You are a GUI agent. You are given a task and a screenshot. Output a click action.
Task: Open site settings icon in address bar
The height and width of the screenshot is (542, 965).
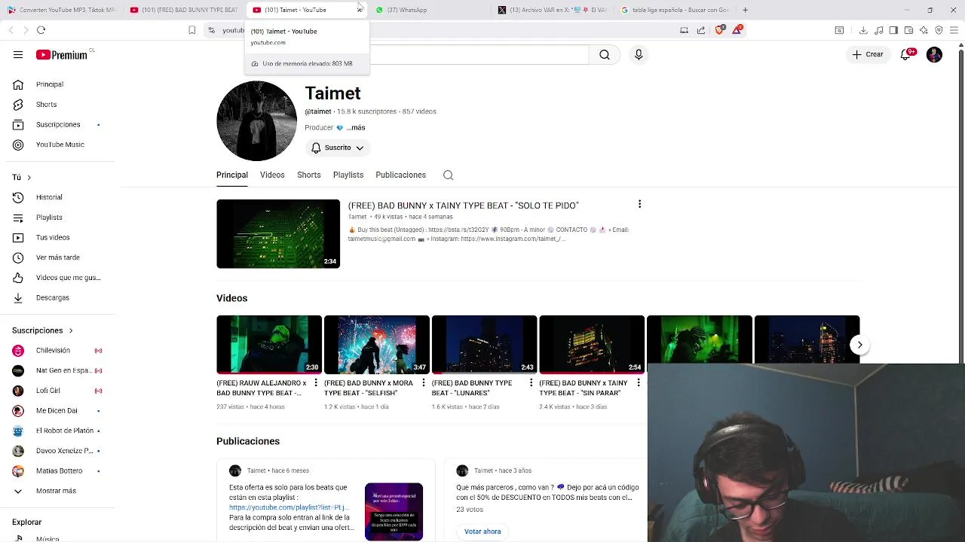click(211, 30)
